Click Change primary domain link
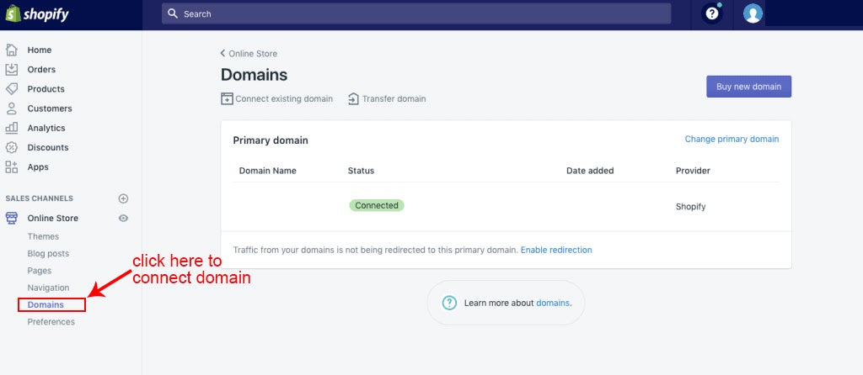The image size is (863, 375). (x=732, y=139)
